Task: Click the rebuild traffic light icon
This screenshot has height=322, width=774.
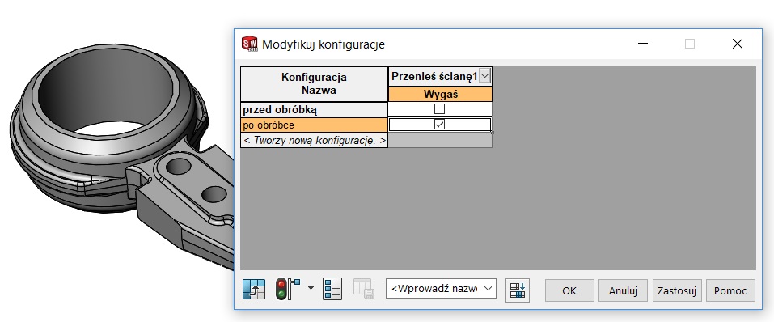Action: 288,290
